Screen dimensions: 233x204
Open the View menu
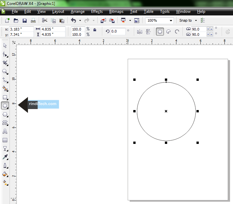coord(41,11)
